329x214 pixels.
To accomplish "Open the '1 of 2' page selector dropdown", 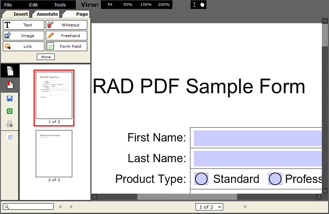I will point(209,206).
